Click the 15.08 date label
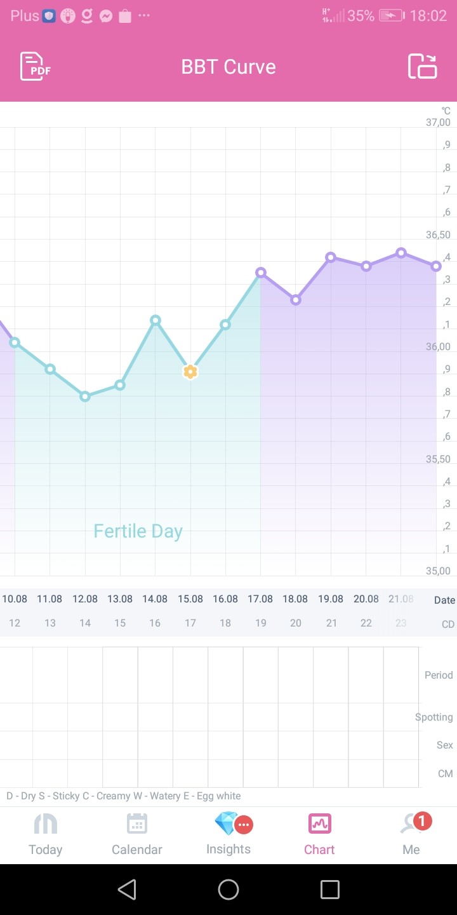 [190, 599]
